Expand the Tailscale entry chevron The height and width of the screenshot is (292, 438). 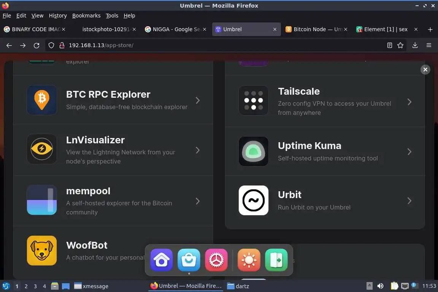tap(409, 102)
